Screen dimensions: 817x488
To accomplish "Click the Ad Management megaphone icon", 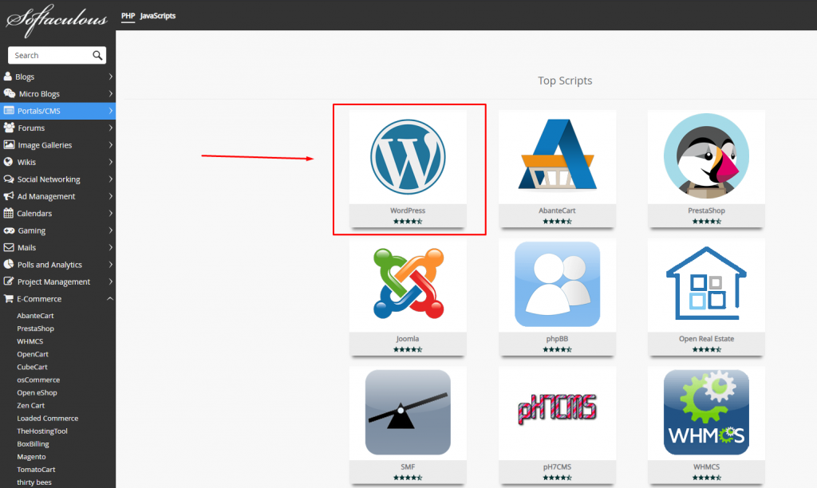I will pos(8,196).
